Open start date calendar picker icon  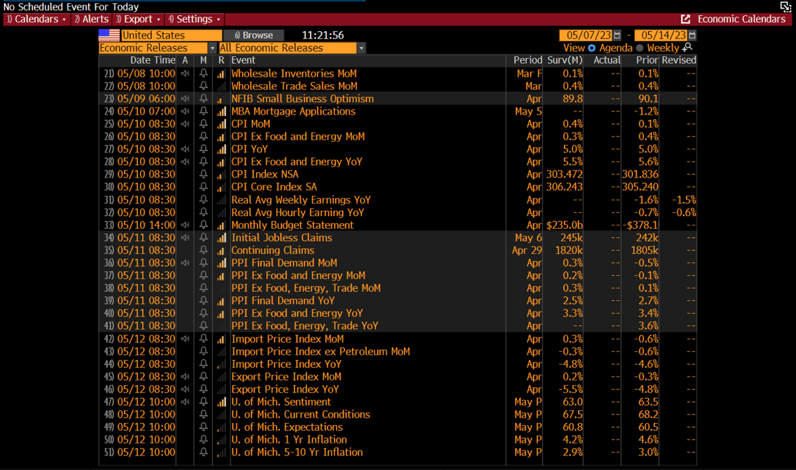click(x=618, y=35)
